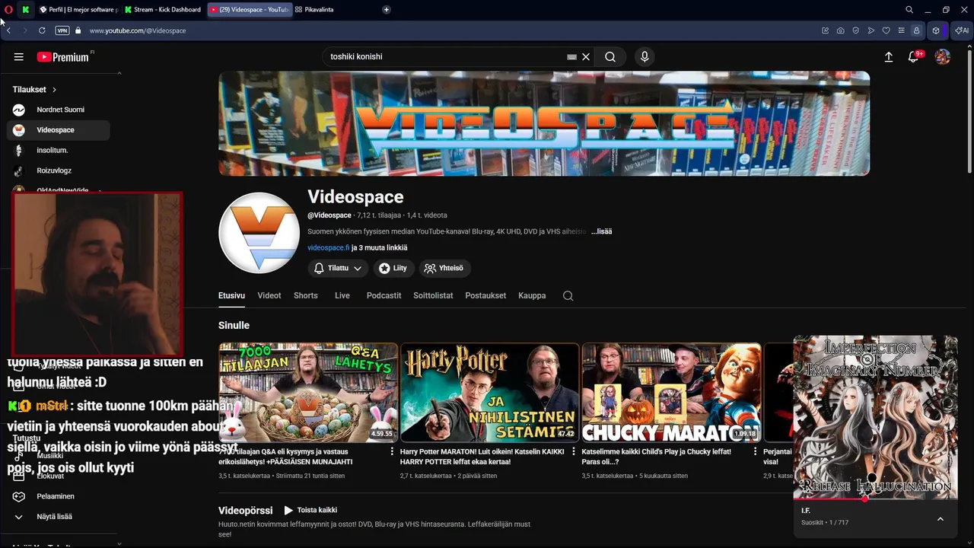
Task: Search open tabs in title bar
Action: 909,10
